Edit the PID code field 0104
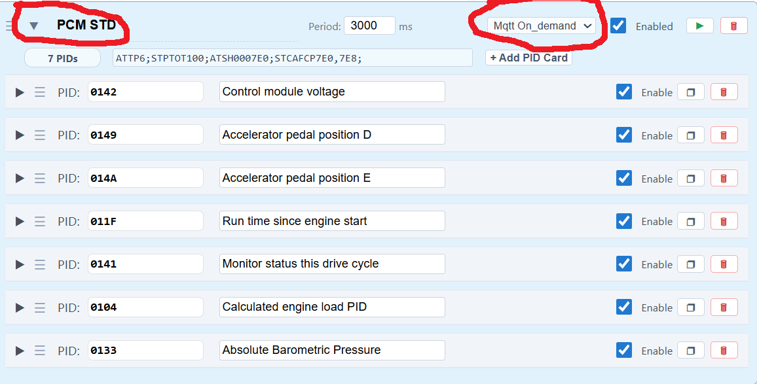 [145, 307]
